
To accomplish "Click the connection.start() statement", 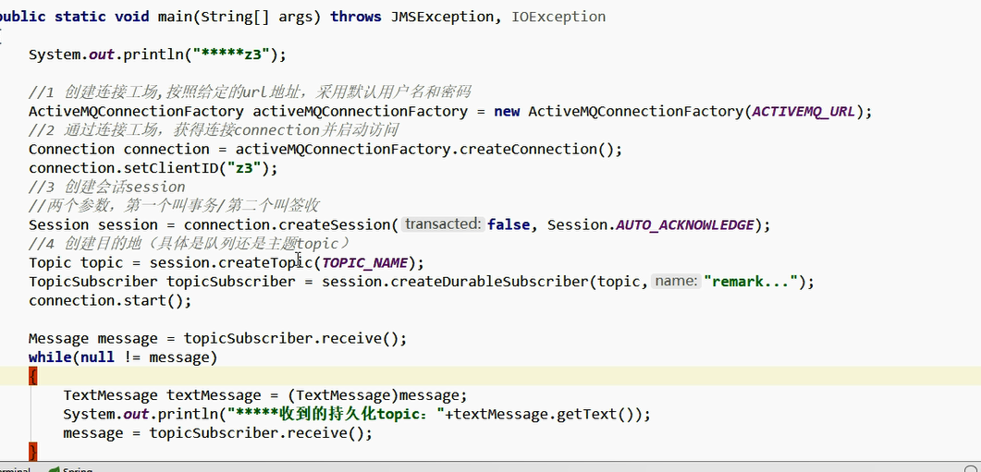I will pos(110,301).
